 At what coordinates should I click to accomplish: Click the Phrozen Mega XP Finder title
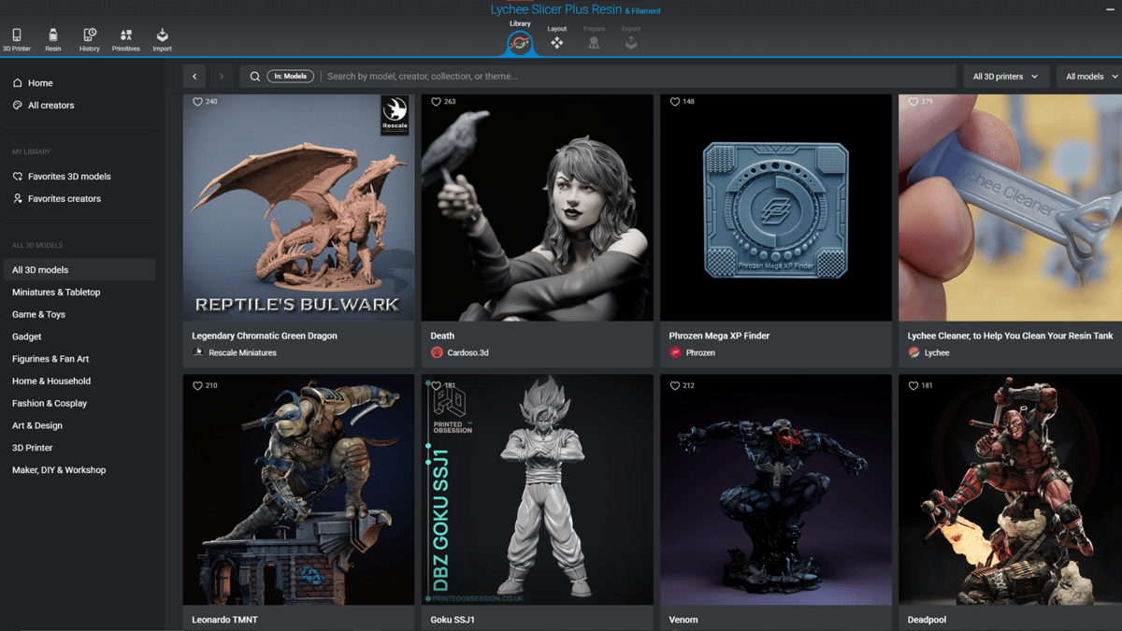[720, 336]
